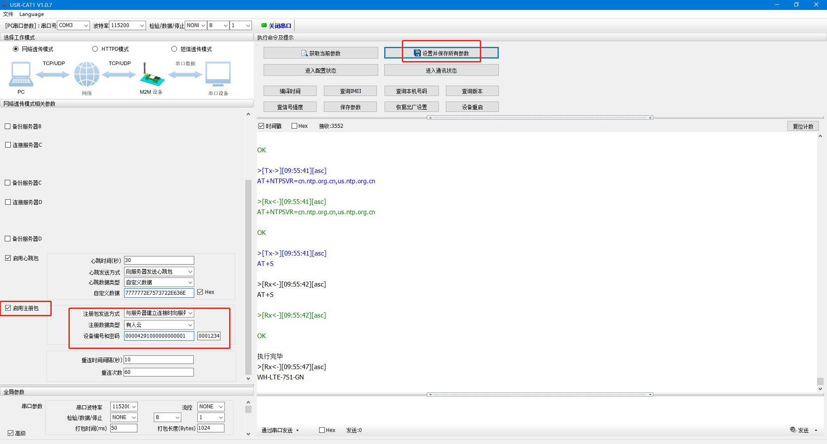Disable the heartbeat packet checkbox
This screenshot has height=444, width=827.
coord(8,258)
